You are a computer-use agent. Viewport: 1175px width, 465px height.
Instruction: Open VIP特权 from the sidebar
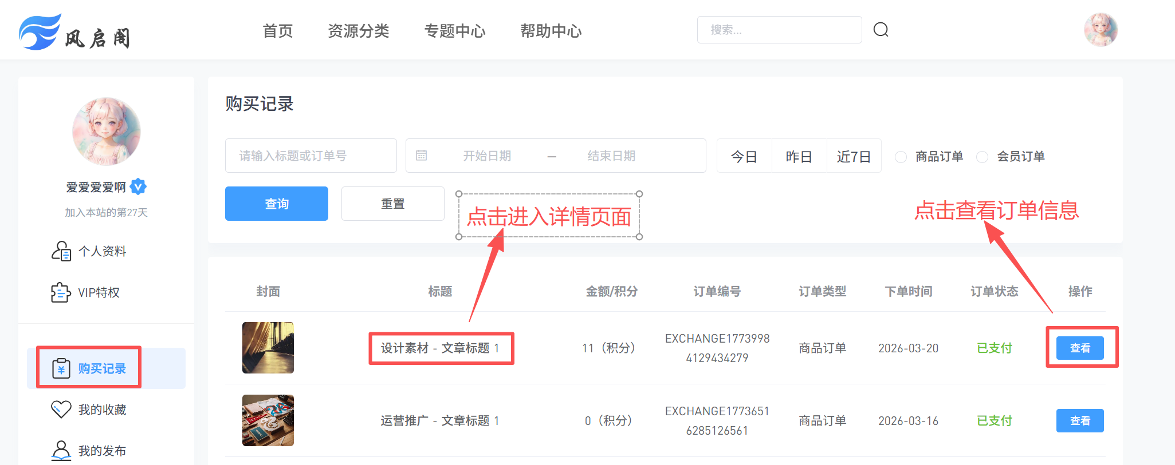click(x=99, y=293)
